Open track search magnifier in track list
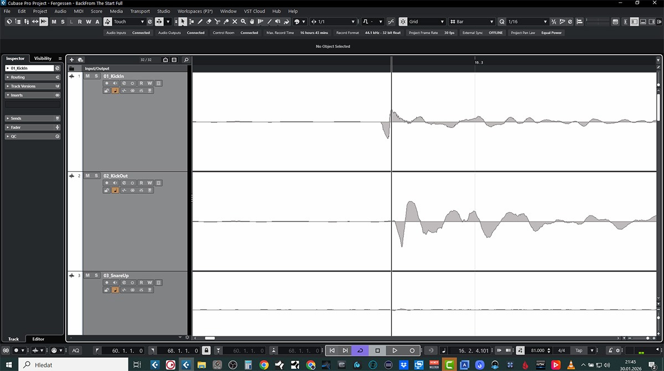664x371 pixels. (186, 60)
